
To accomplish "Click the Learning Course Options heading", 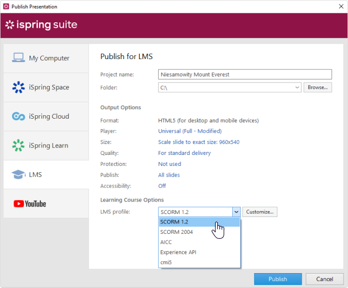I will [132, 200].
